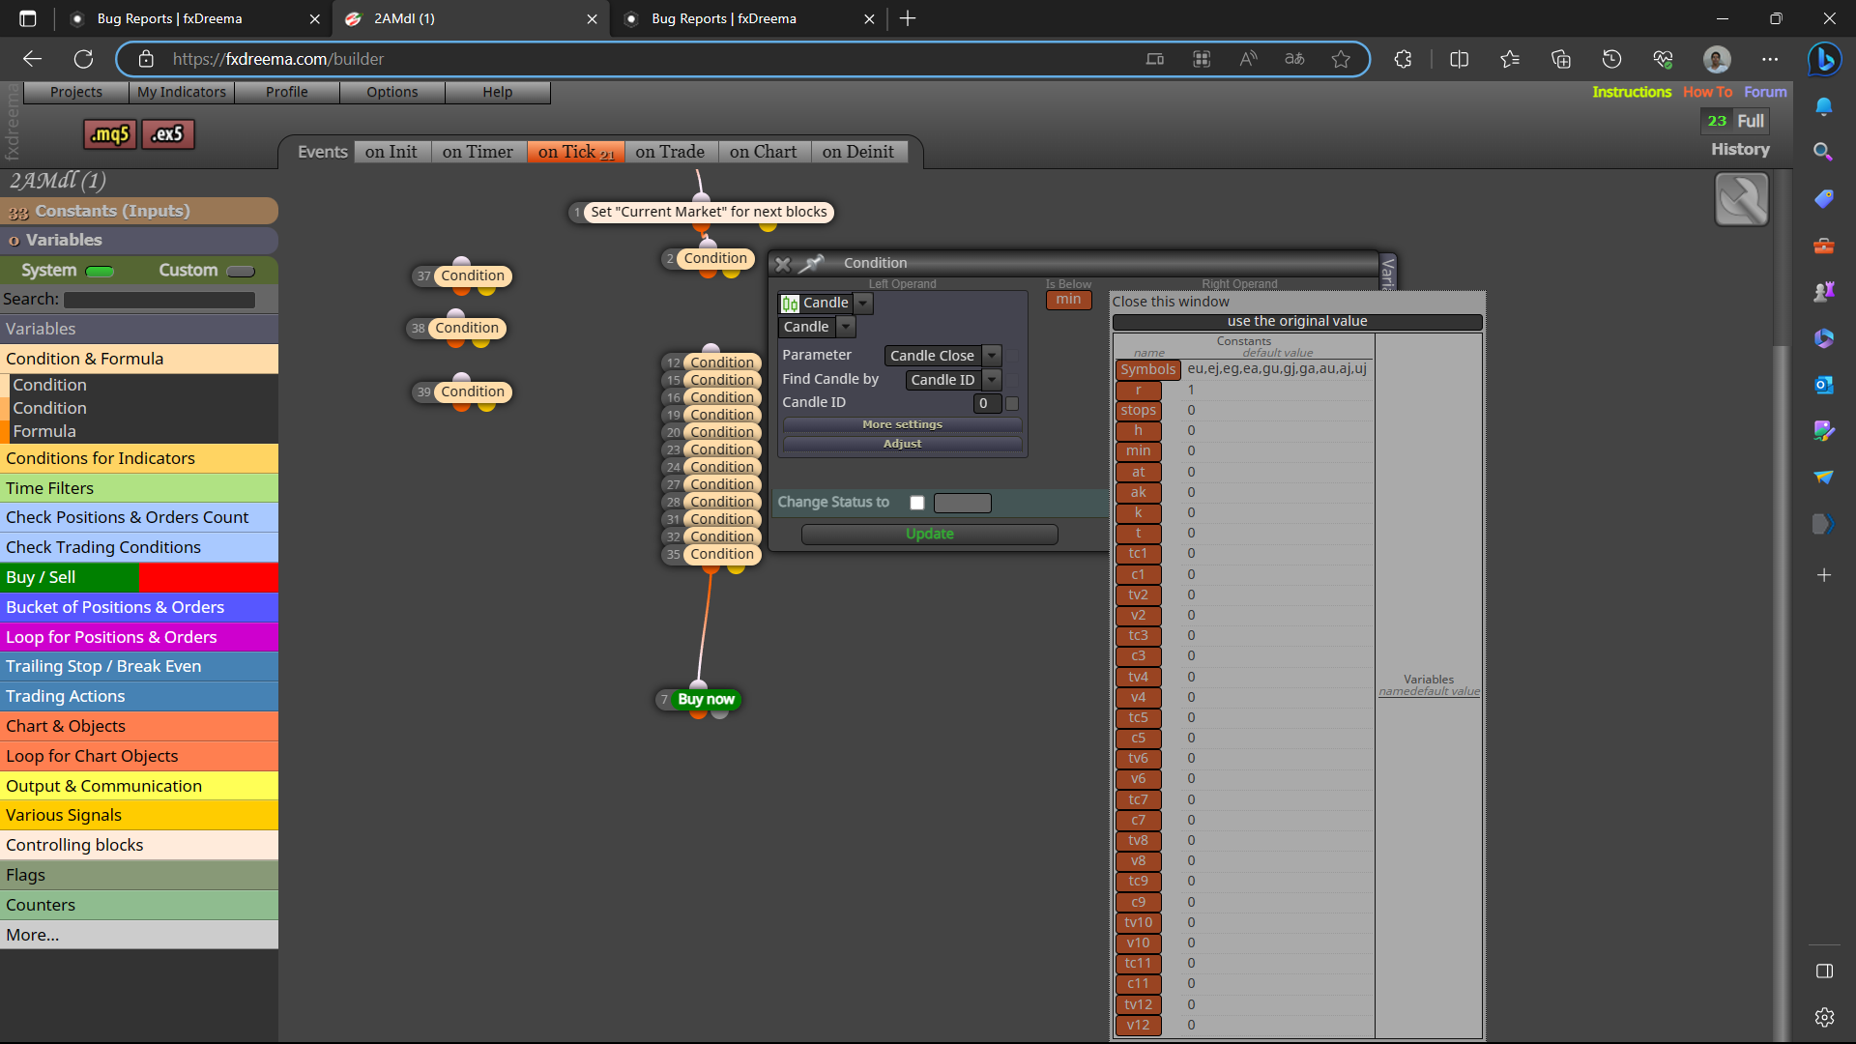Click the Edge sidebar search icon
Screen dimensions: 1856x1044
(1823, 152)
